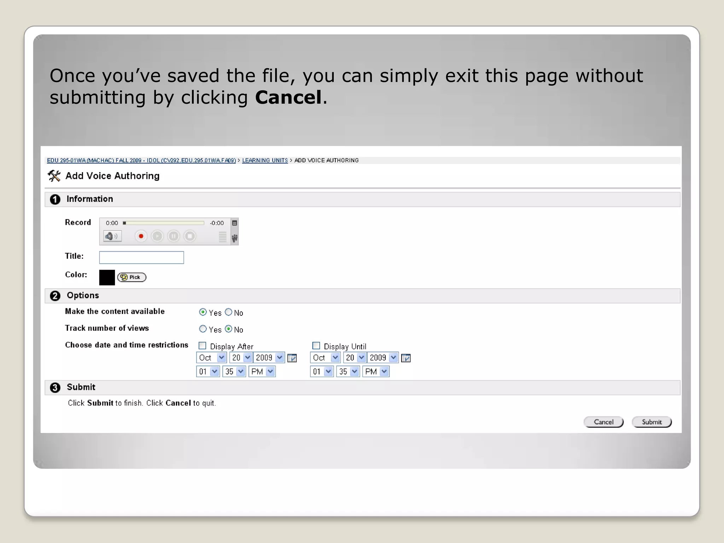Enable the Display Until checkbox
The image size is (724, 543).
pos(316,346)
